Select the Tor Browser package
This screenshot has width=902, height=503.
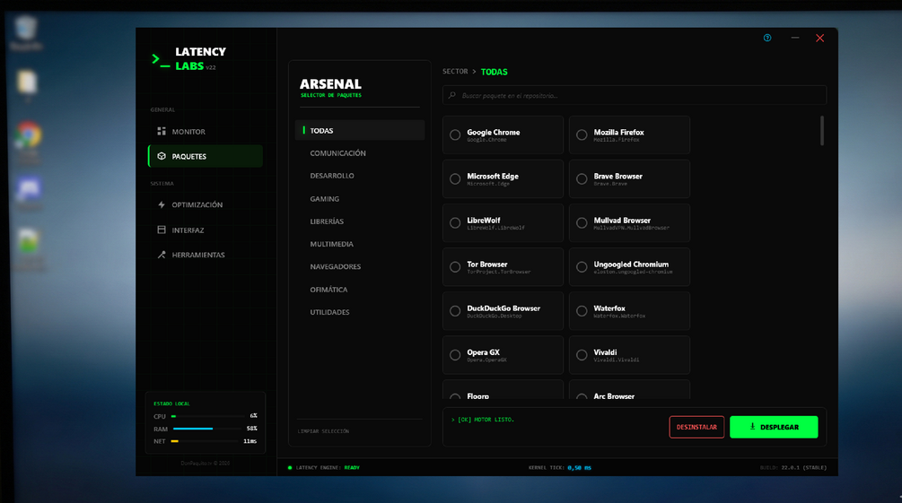pos(503,266)
